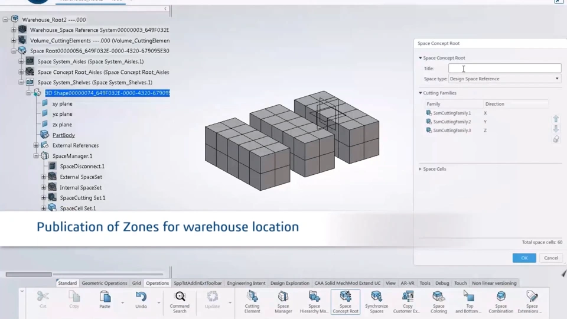Select the 3D Shape00000074 tree item
Viewport: 567px width, 319px height.
(x=107, y=93)
